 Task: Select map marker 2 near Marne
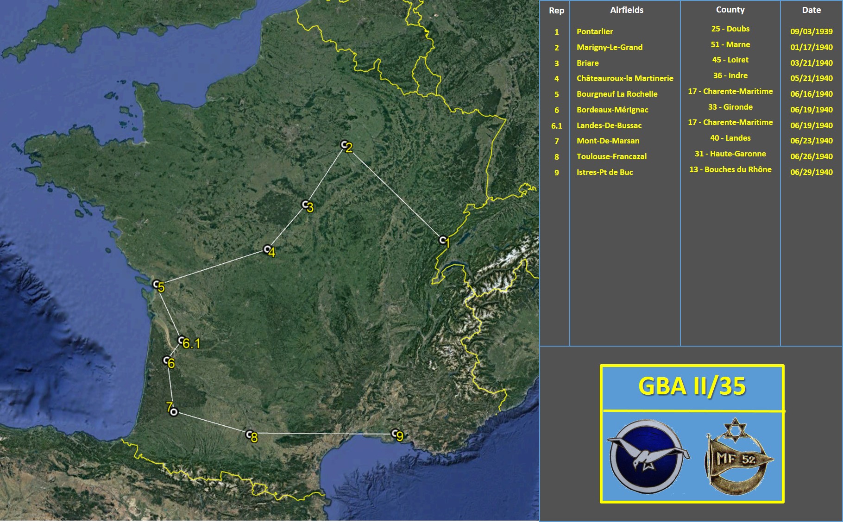click(345, 145)
